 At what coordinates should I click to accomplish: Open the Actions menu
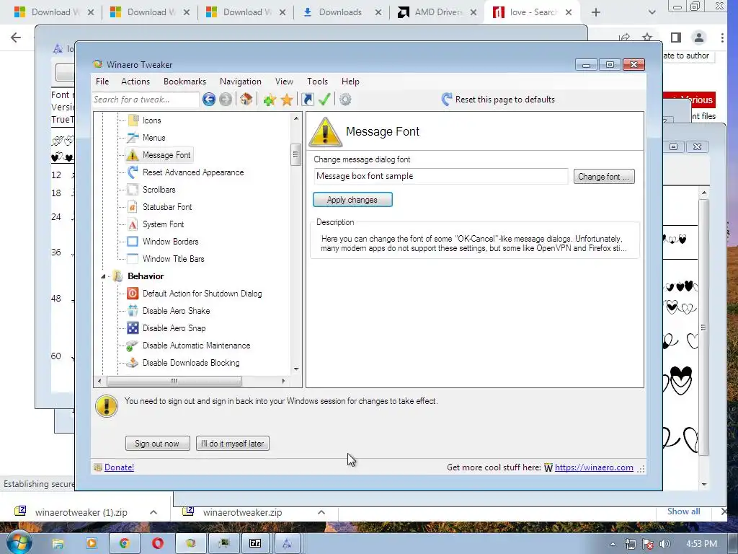135,82
